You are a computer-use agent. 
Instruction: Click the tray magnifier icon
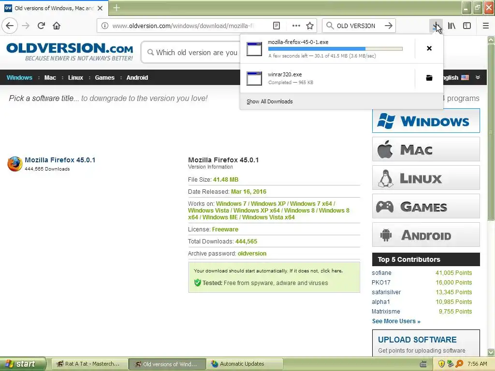point(459,364)
